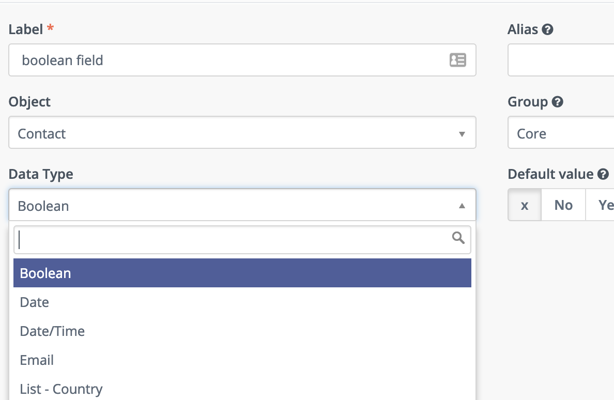Click the search magnifier icon in dropdown

pos(458,238)
